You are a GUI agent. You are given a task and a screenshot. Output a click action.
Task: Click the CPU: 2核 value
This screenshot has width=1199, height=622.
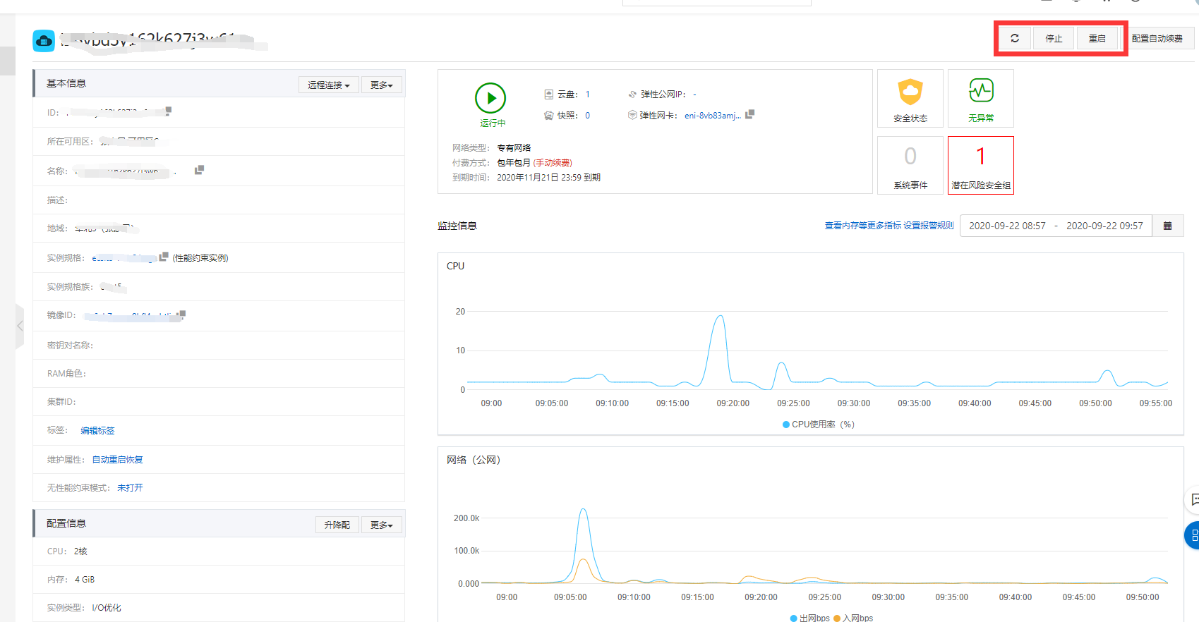(x=80, y=551)
